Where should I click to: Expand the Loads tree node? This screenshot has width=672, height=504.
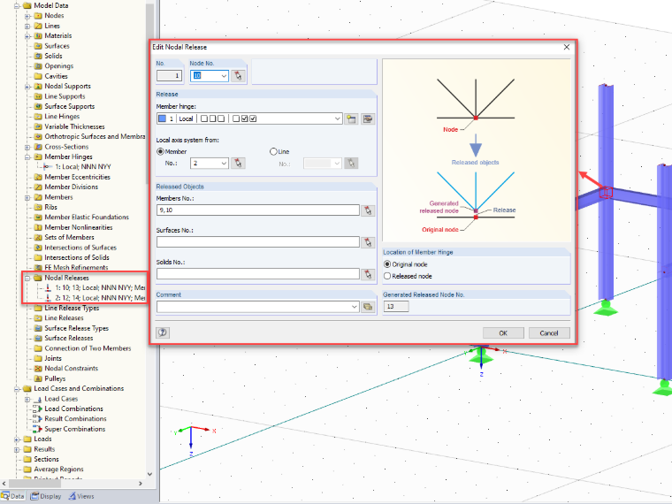point(17,439)
